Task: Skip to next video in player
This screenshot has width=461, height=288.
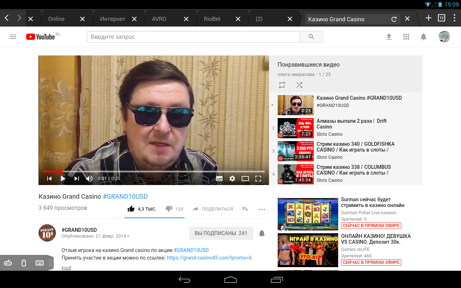Action: click(76, 179)
